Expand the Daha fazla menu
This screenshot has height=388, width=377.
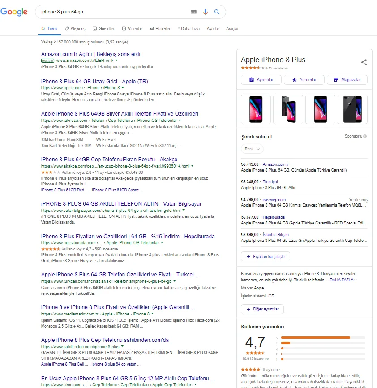coord(188,29)
